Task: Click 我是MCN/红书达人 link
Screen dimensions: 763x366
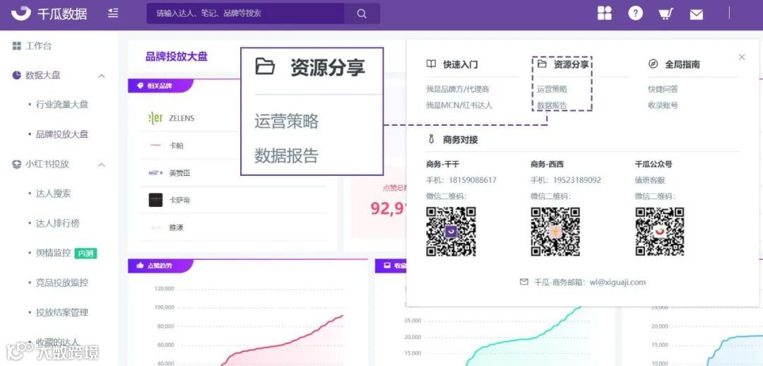Action: [459, 105]
